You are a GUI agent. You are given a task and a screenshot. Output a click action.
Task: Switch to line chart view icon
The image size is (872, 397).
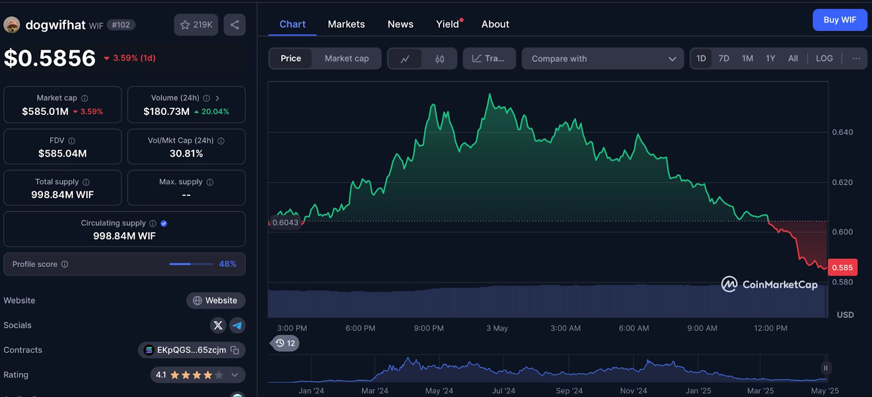tap(405, 59)
